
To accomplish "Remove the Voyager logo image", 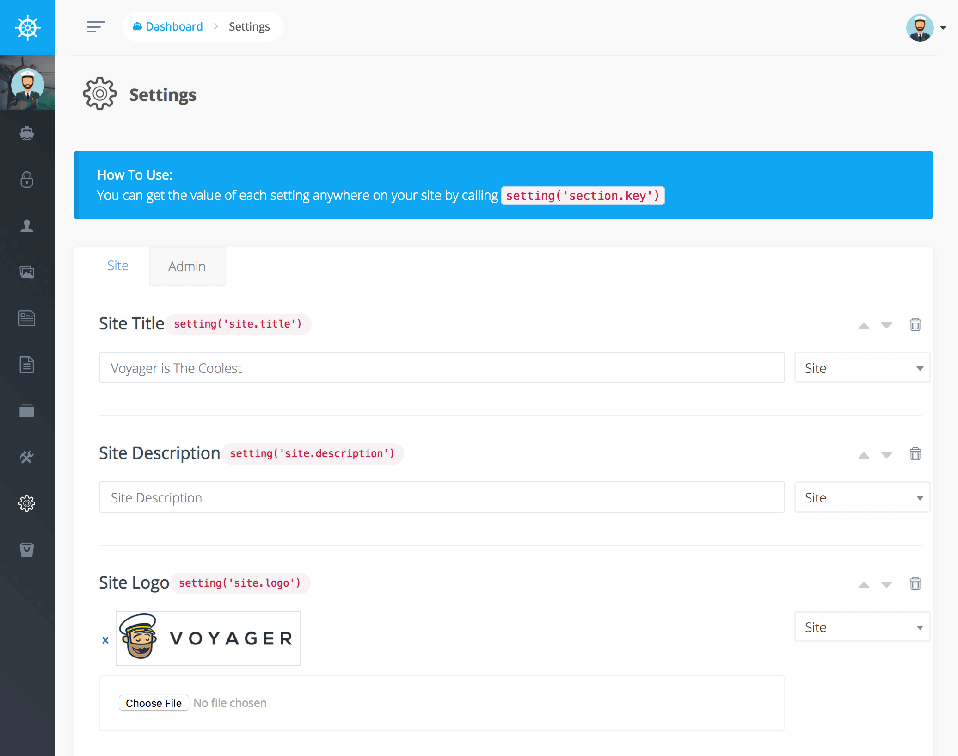I will coord(105,640).
